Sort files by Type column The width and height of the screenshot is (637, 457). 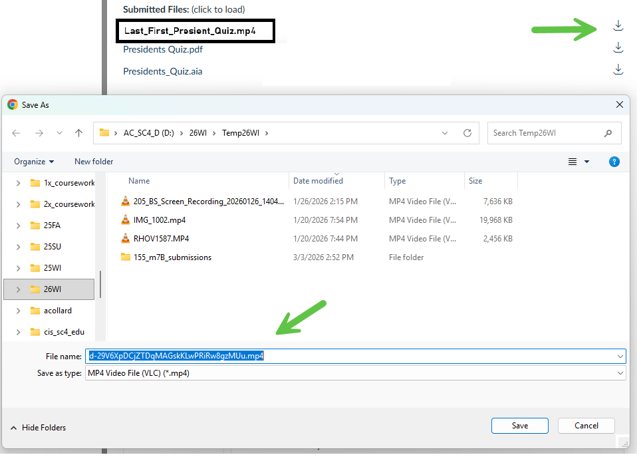[398, 181]
